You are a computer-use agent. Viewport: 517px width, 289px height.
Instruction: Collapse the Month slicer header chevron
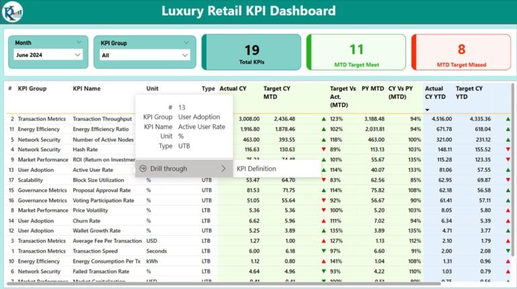(x=79, y=42)
